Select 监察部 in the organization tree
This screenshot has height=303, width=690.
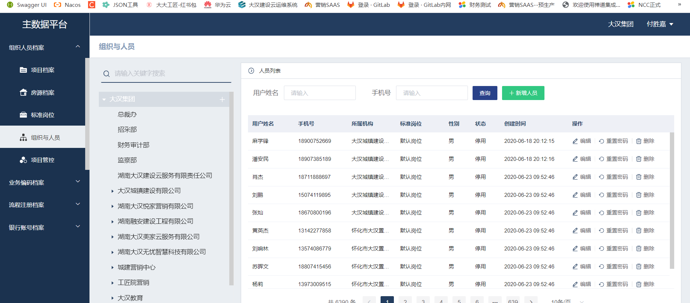coord(127,160)
